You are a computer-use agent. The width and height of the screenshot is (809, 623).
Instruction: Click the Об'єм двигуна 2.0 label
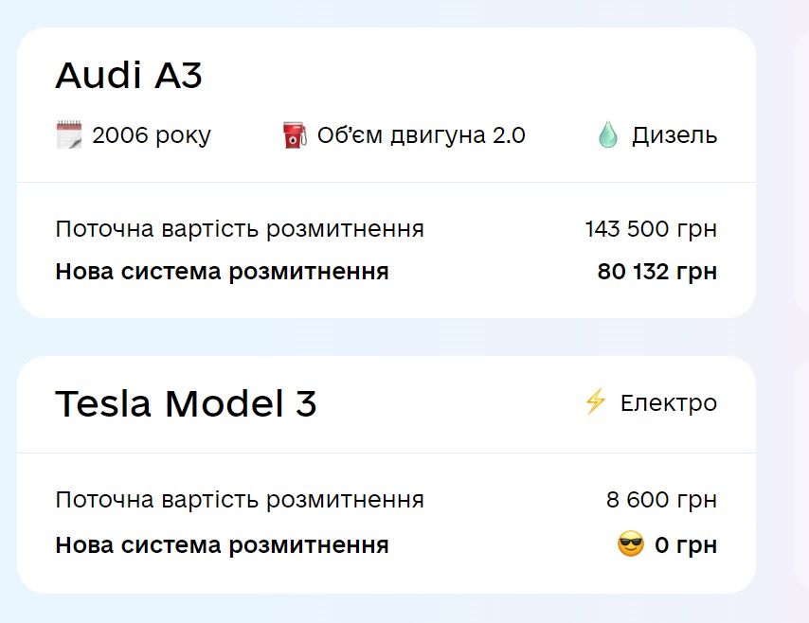tap(421, 135)
